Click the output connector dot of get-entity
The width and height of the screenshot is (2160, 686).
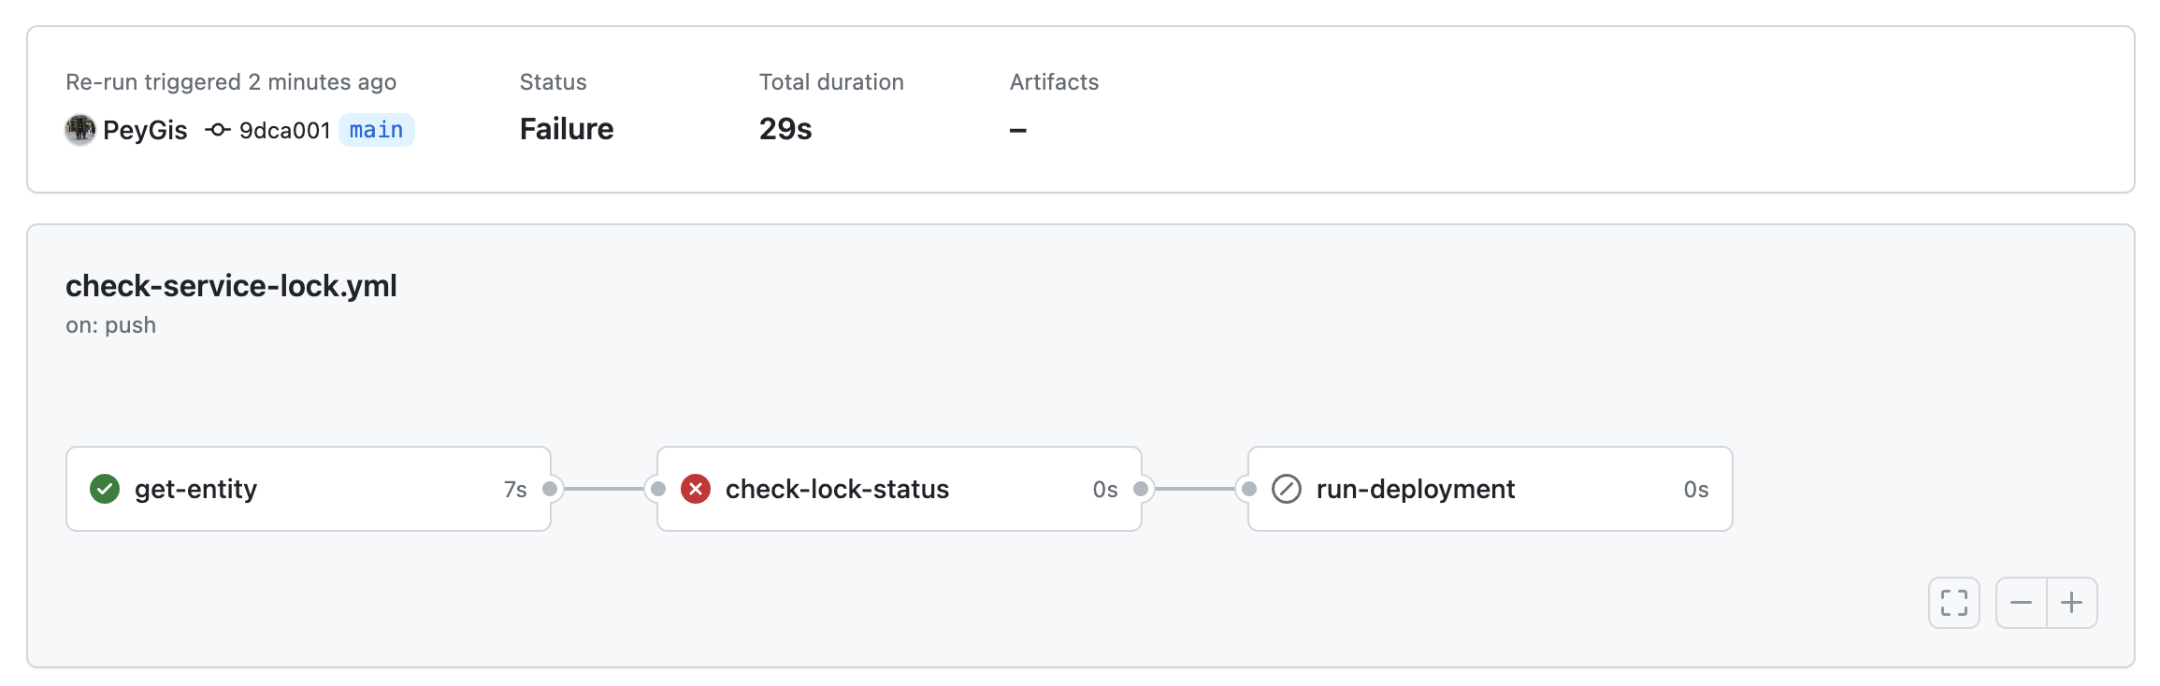click(x=550, y=489)
